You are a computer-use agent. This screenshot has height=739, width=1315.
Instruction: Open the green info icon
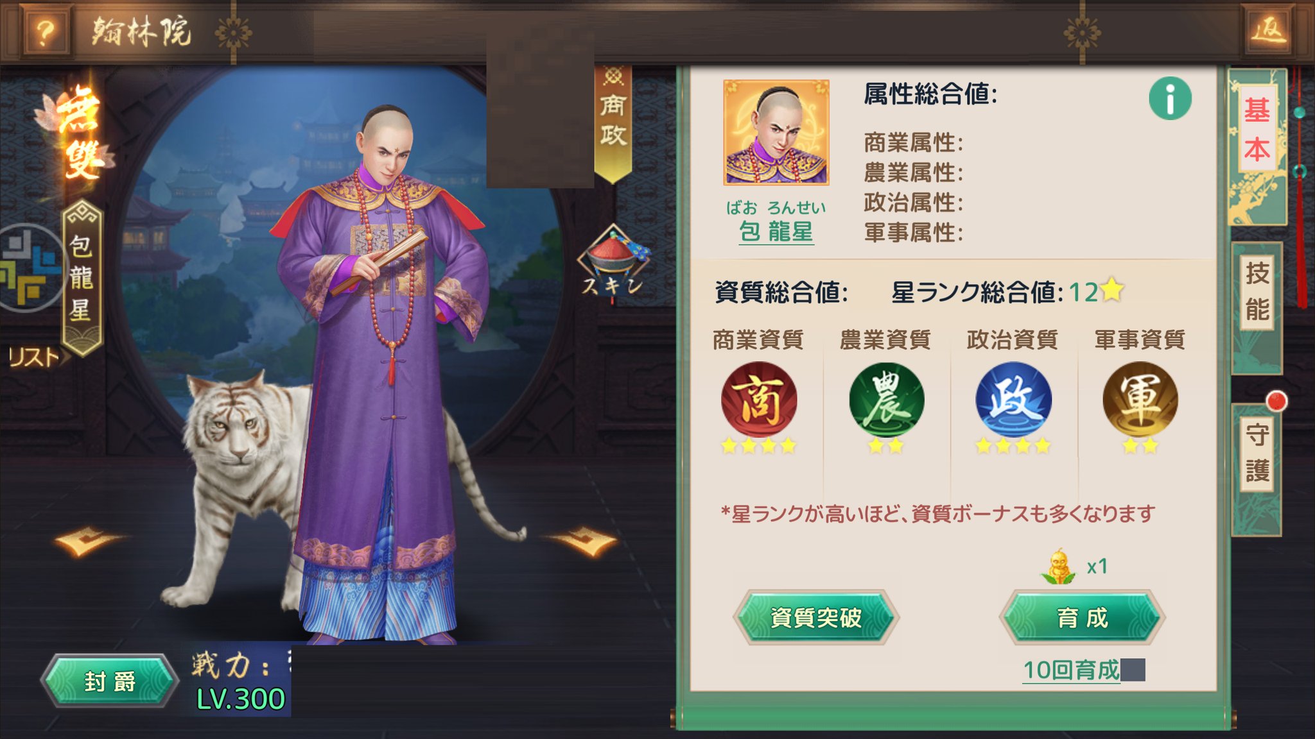coord(1170,98)
